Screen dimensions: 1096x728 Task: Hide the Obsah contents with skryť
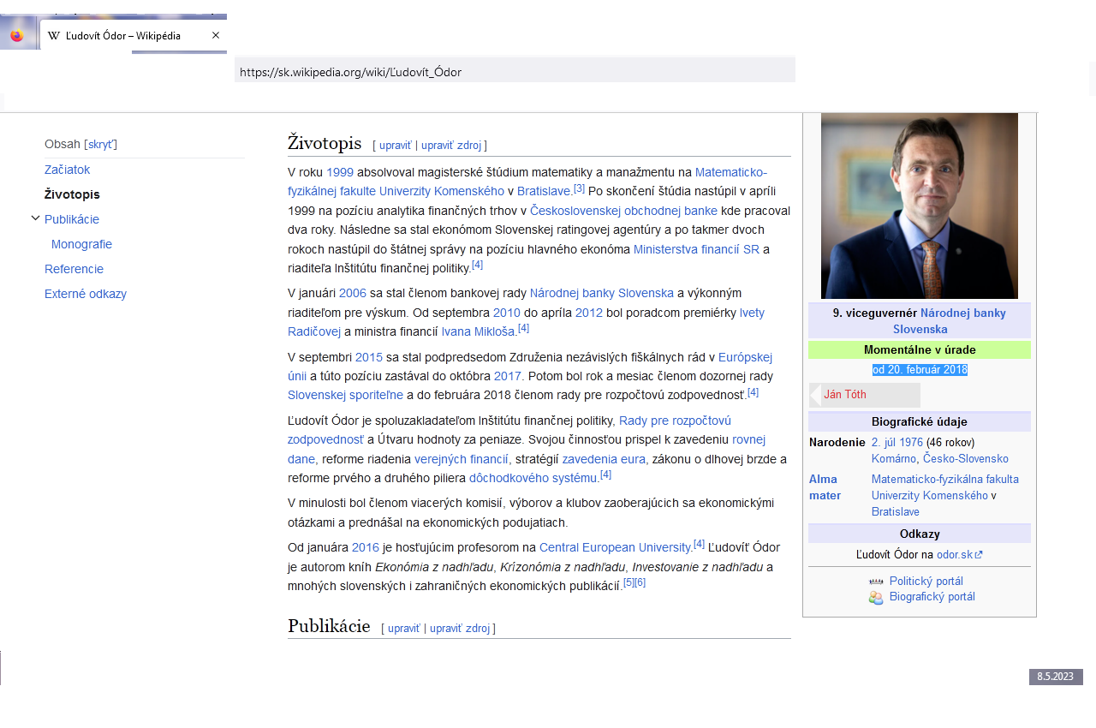[102, 145]
